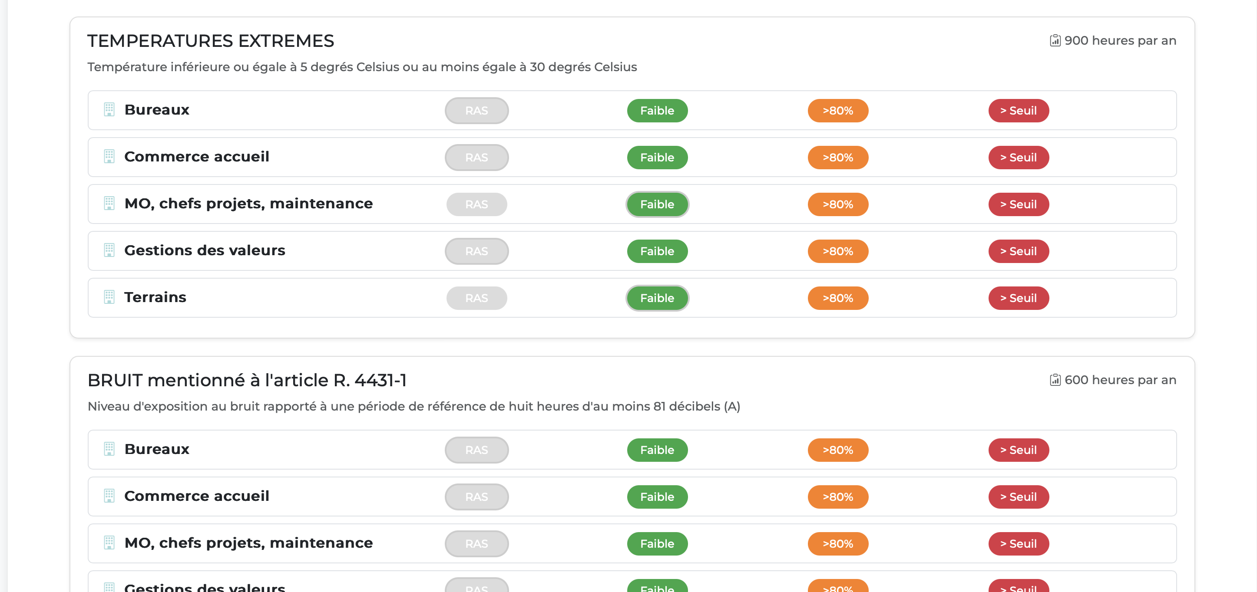The image size is (1257, 592).
Task: Click the BRUIT mentionné à l'article R. 4431-1 heading
Action: [247, 380]
